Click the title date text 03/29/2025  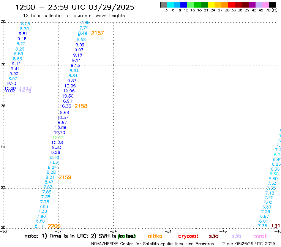click(x=111, y=8)
